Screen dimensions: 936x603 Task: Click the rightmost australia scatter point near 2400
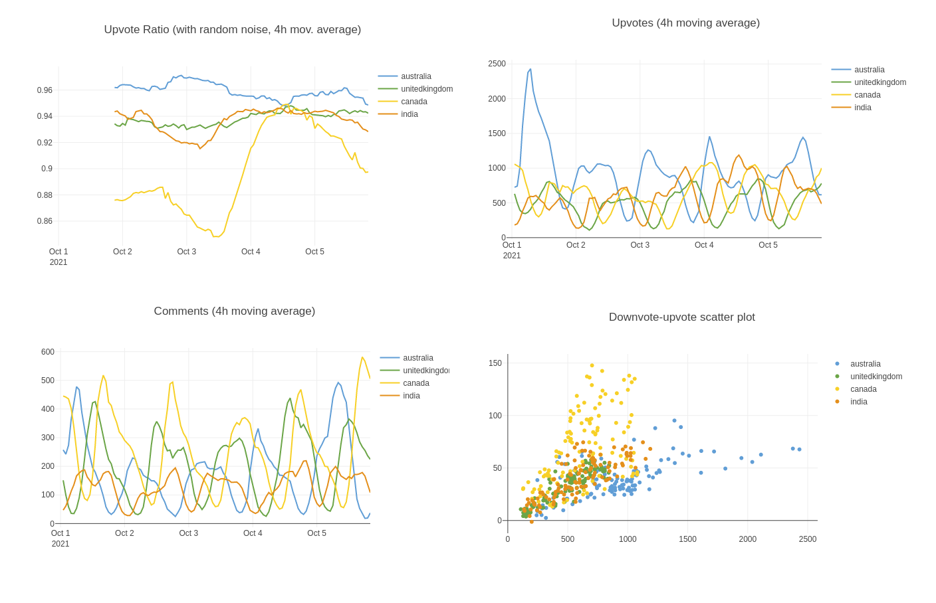pos(799,449)
